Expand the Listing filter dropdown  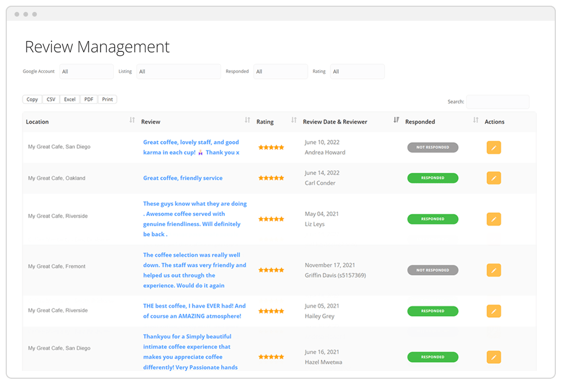click(x=178, y=72)
